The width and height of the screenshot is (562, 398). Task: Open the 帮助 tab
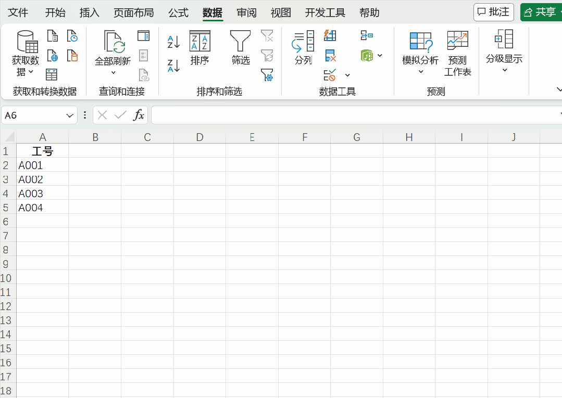[x=369, y=12]
